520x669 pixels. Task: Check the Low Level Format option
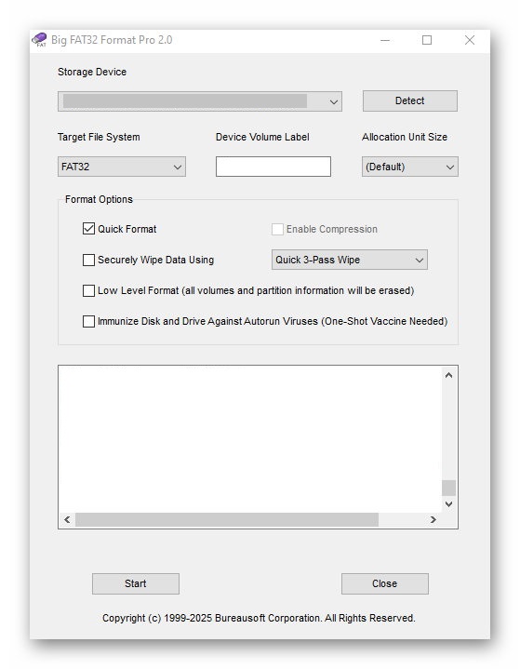point(88,290)
